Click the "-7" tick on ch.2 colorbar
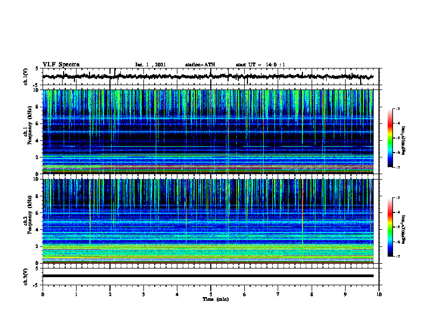This screenshot has height=330, width=427. (x=398, y=256)
